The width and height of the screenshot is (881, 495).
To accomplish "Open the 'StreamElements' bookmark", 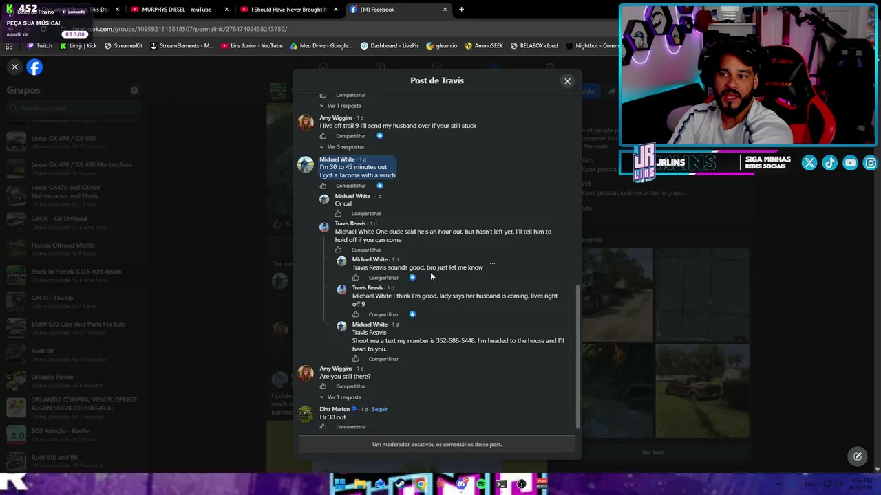I will [182, 46].
